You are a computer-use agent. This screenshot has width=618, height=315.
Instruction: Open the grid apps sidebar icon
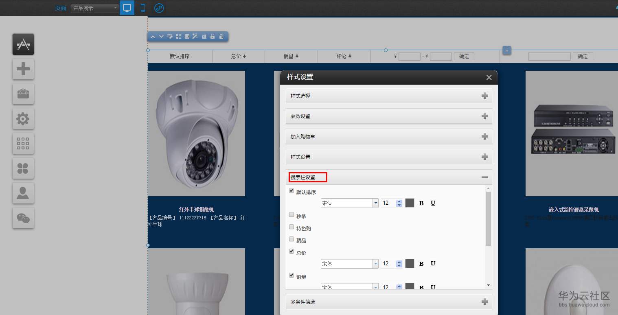23,144
